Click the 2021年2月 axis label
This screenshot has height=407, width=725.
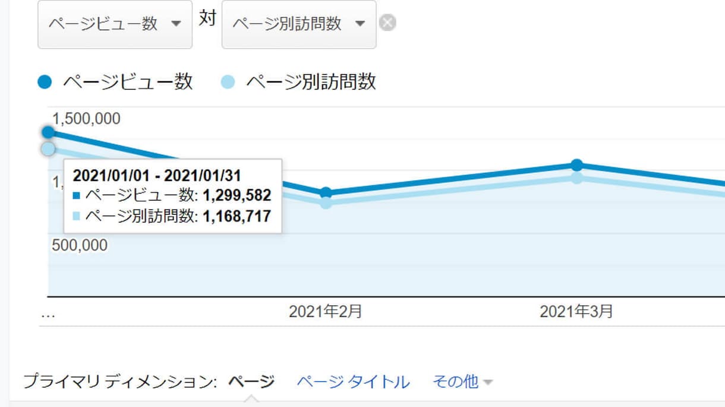(x=326, y=311)
